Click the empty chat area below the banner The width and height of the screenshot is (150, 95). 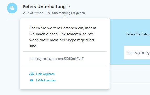(130, 76)
